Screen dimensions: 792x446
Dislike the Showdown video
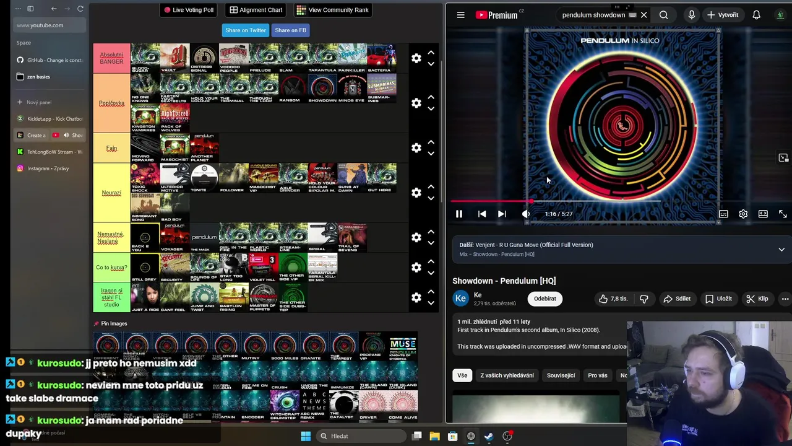[x=644, y=299]
